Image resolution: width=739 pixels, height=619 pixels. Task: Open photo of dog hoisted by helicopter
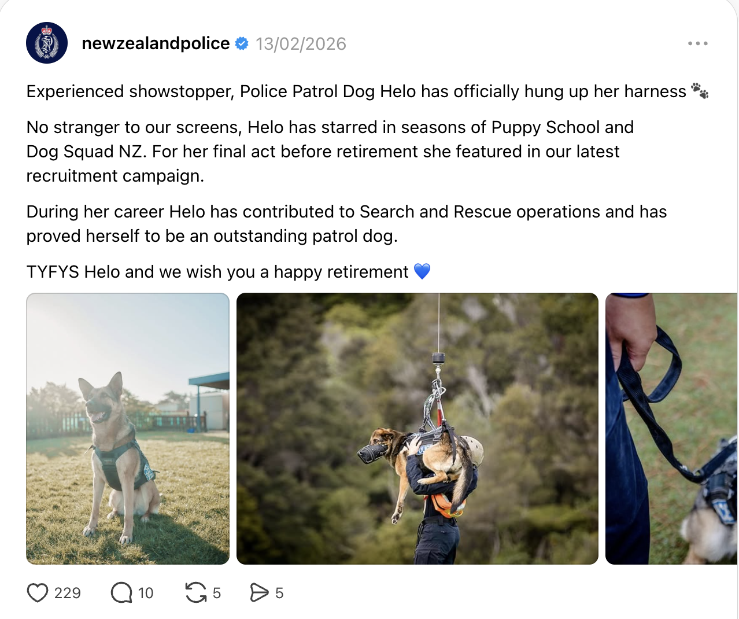coord(417,429)
